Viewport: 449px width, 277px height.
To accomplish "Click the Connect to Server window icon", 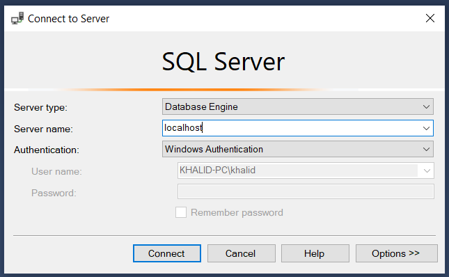I will coord(17,18).
